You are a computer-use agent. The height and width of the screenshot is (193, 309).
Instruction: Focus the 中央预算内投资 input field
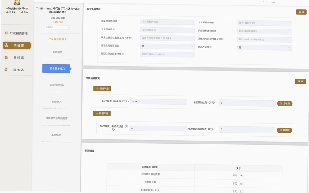[x=168, y=22]
